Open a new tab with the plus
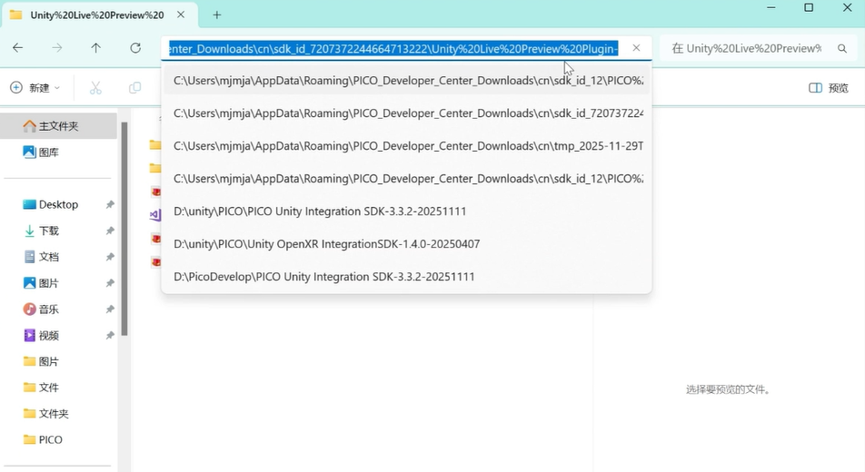The image size is (865, 472). [217, 15]
